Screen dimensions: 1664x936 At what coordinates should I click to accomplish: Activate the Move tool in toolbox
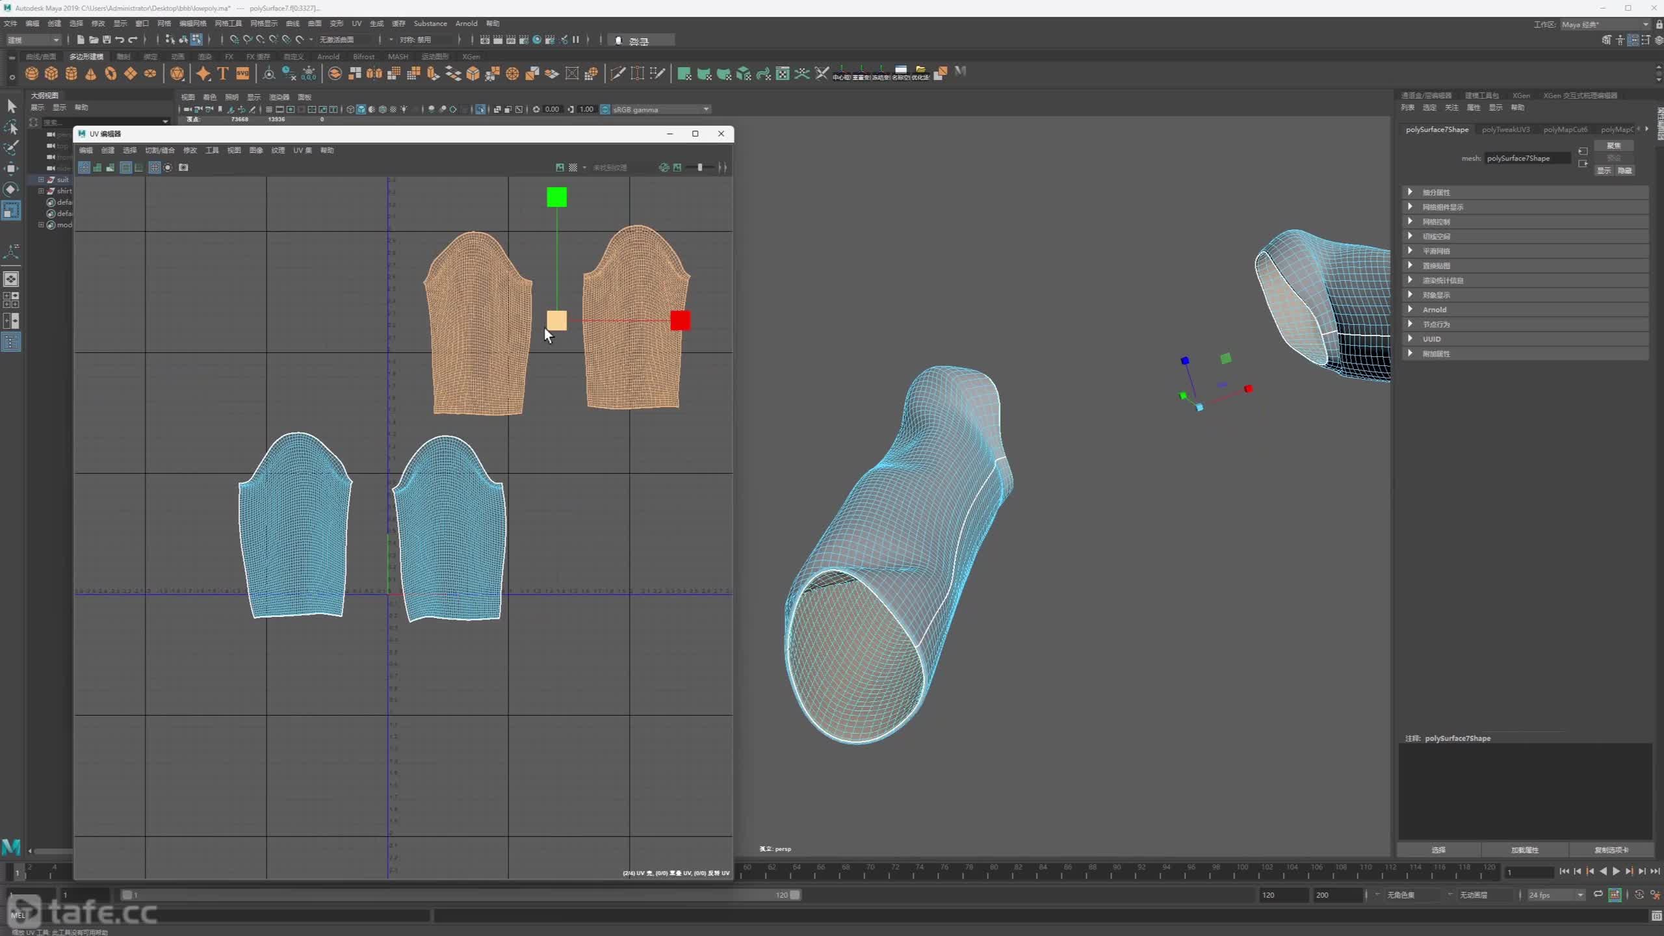click(11, 168)
